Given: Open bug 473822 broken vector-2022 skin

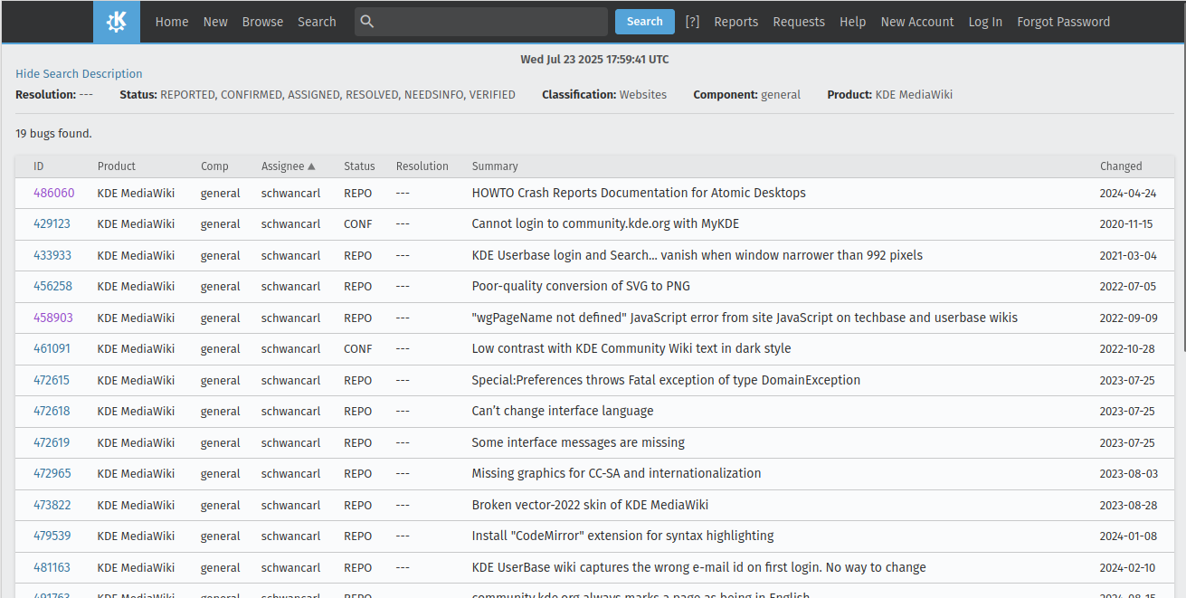Looking at the screenshot, I should [x=52, y=505].
